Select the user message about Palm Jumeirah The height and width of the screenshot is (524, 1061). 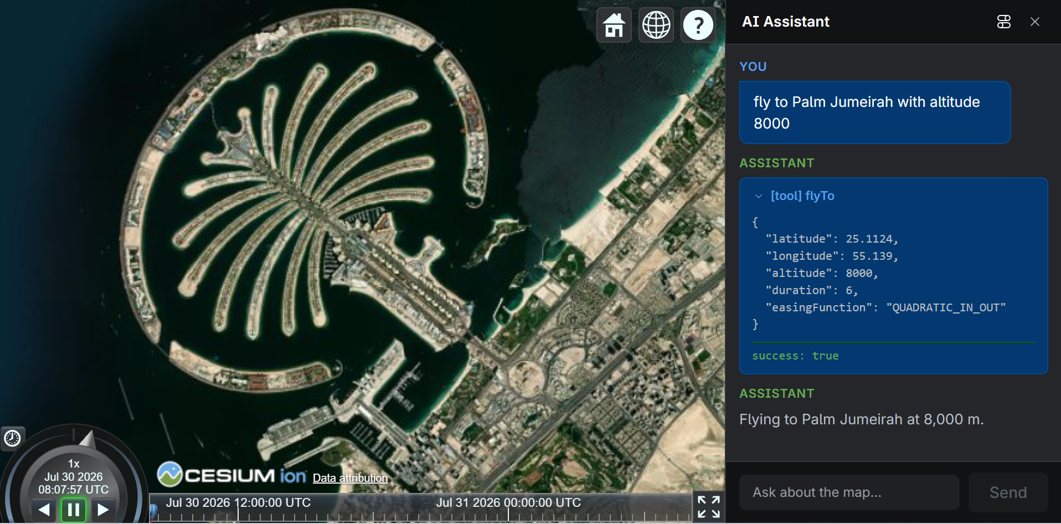[x=875, y=112]
